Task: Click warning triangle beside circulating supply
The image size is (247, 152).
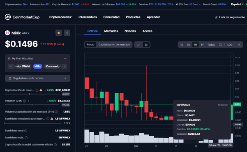Action: tap(52, 119)
